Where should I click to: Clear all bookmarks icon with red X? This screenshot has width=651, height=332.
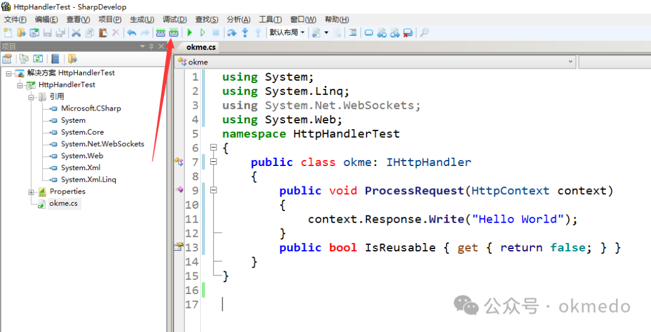tap(407, 32)
